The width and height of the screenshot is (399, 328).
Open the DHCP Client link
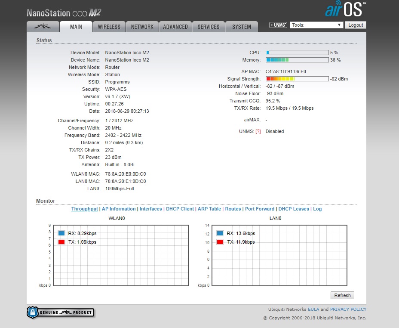180,209
